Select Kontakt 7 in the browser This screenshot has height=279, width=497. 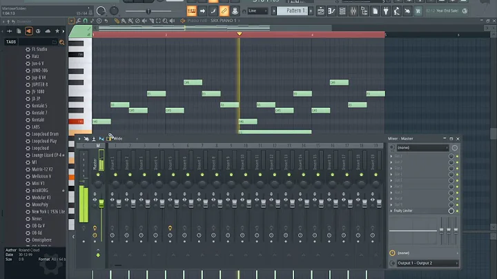[x=39, y=113]
